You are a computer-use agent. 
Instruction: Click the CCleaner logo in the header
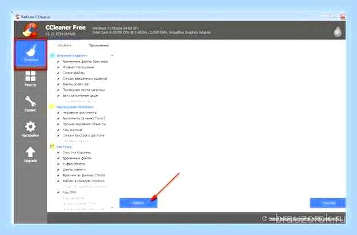click(x=30, y=30)
